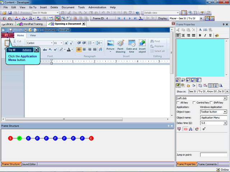This screenshot has width=230, height=172.
Task: Toggle the vertical split layout button
Action: coord(195,13)
